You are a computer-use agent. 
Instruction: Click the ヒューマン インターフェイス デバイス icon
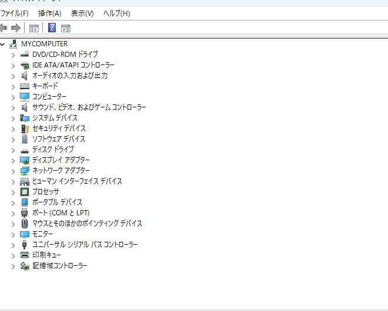[x=25, y=182]
